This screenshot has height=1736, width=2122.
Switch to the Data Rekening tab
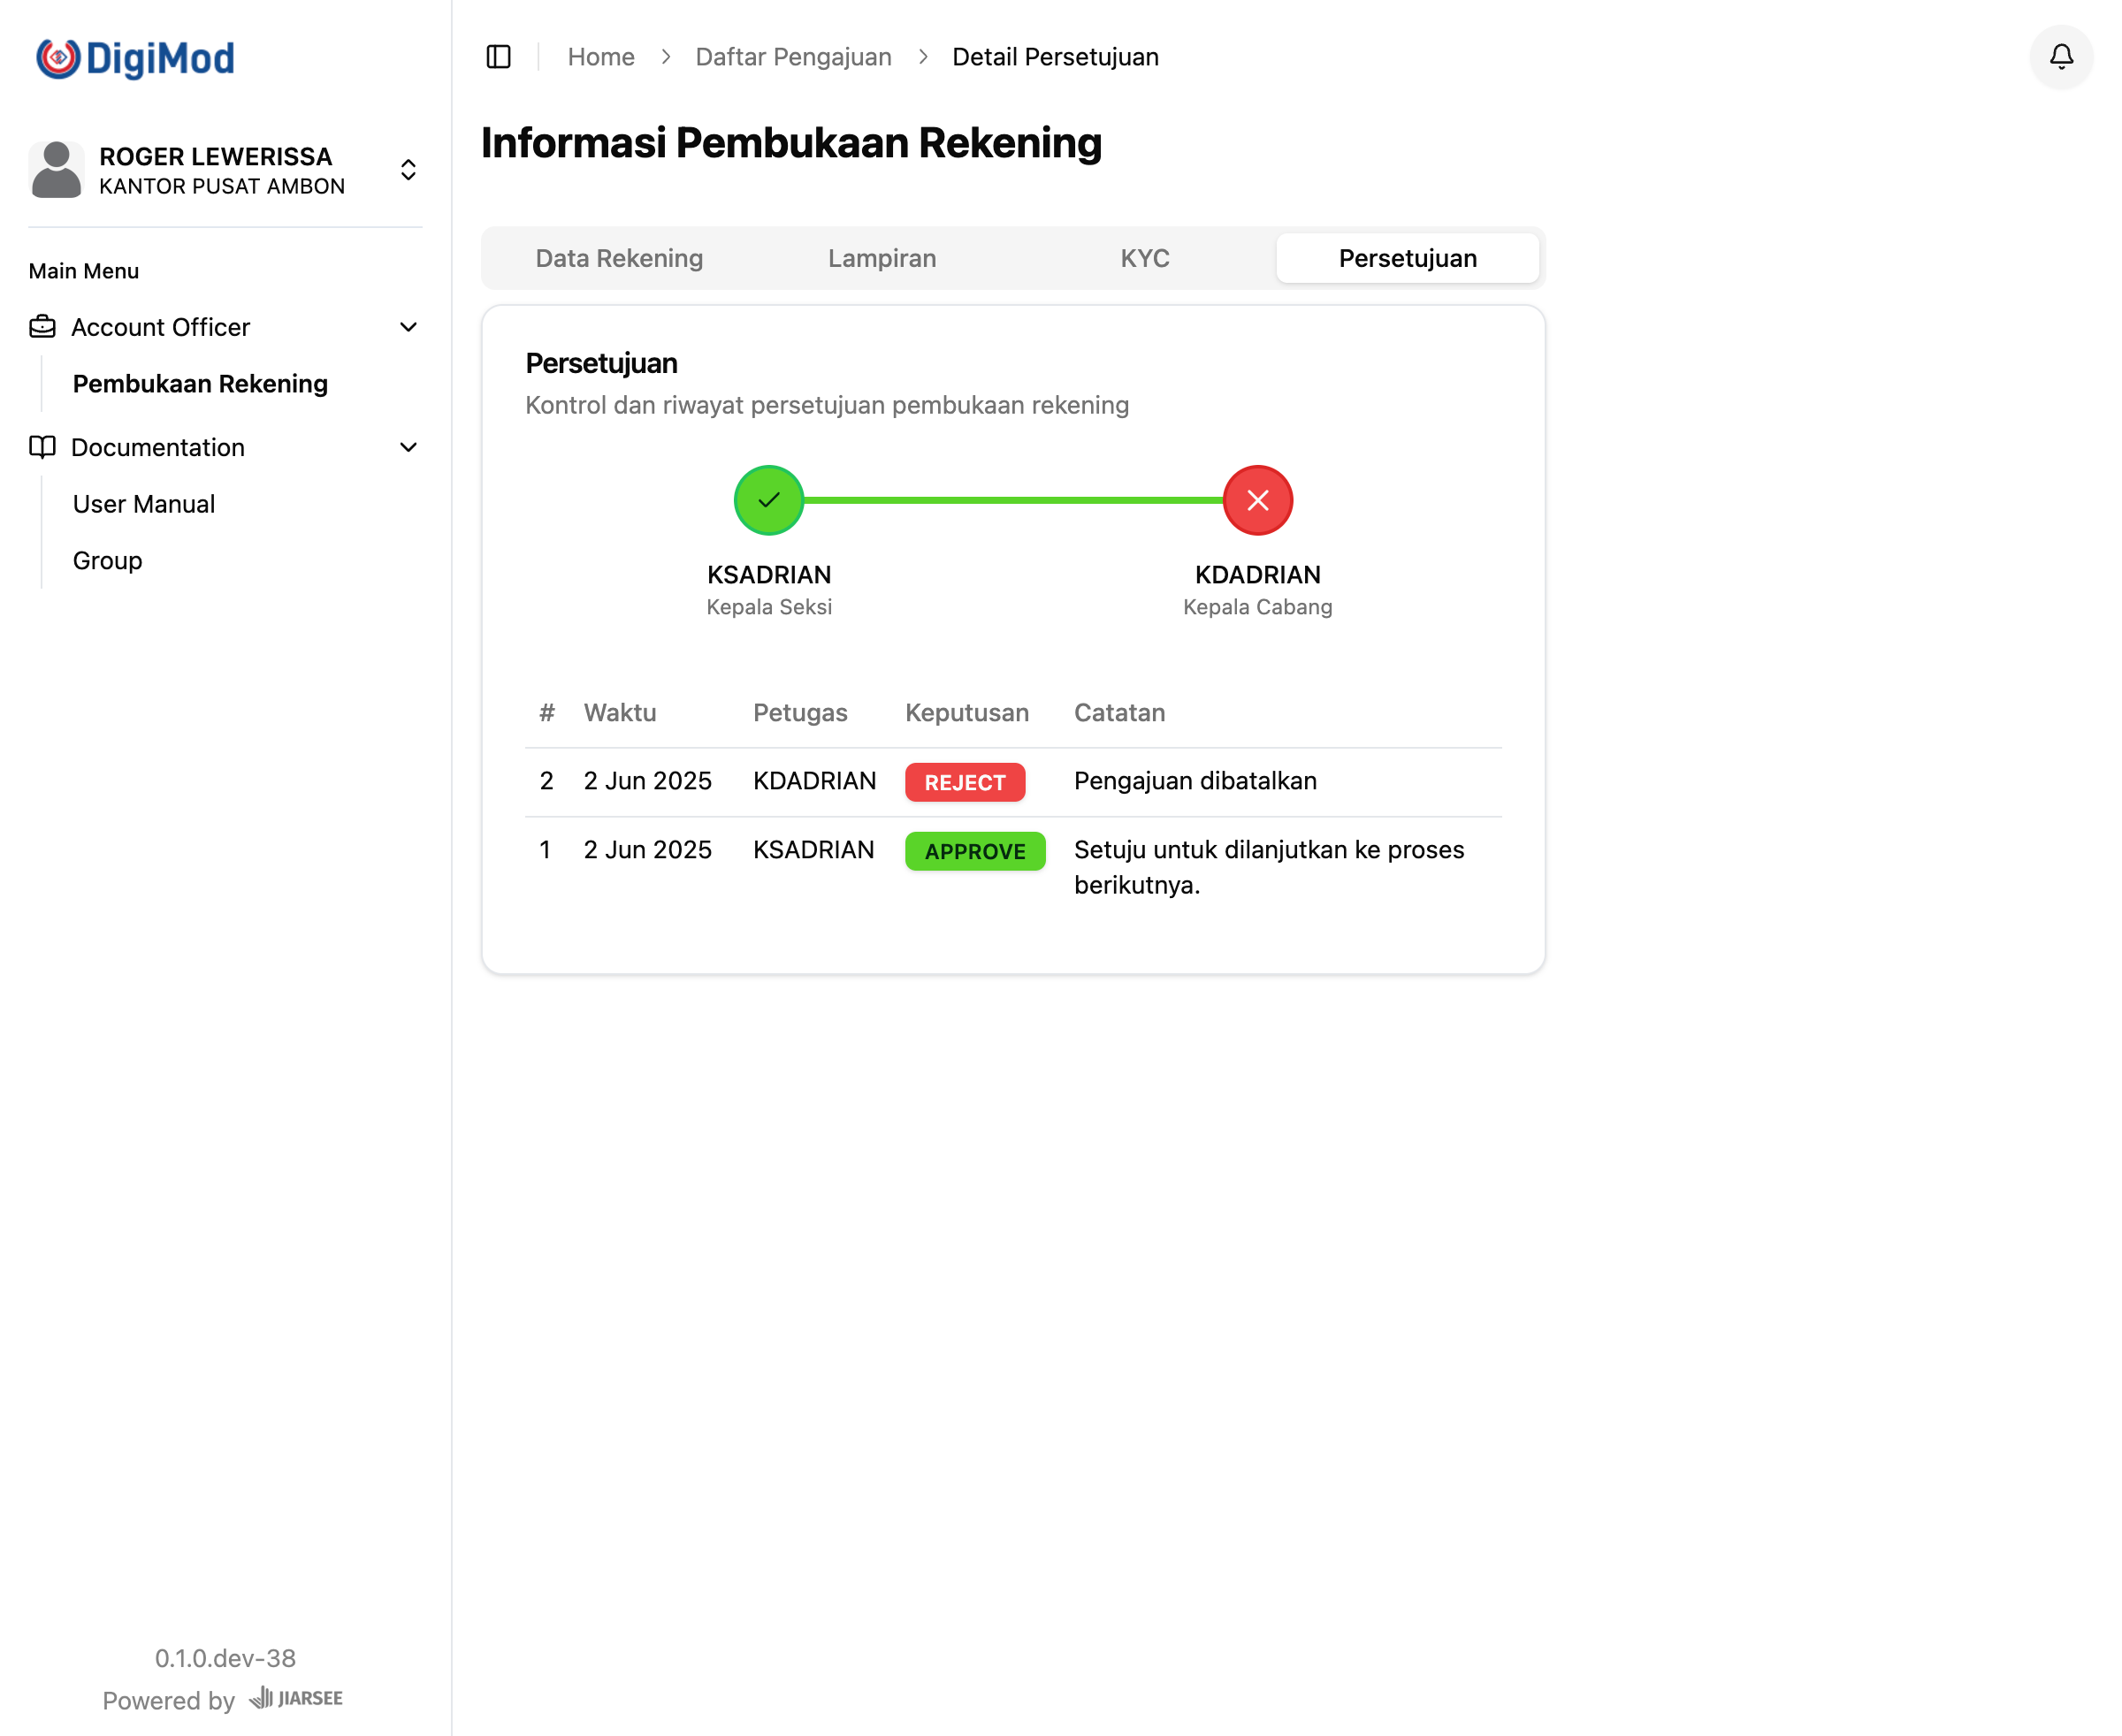pos(619,258)
